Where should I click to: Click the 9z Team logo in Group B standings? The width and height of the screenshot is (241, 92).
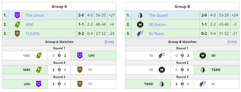coord(140,34)
